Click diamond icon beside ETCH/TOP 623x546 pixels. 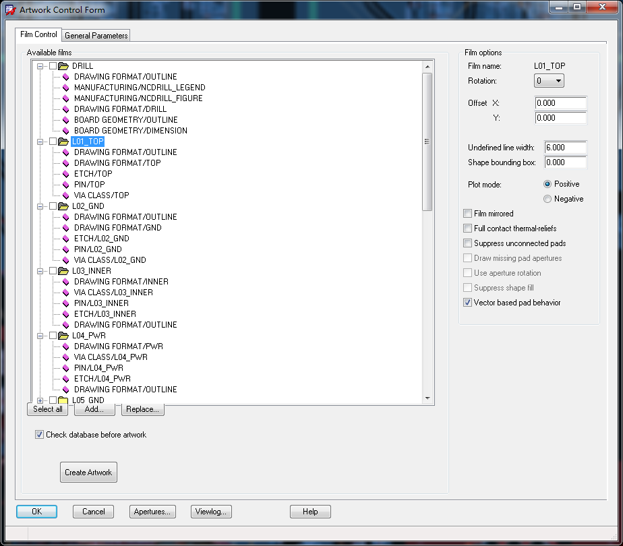66,173
